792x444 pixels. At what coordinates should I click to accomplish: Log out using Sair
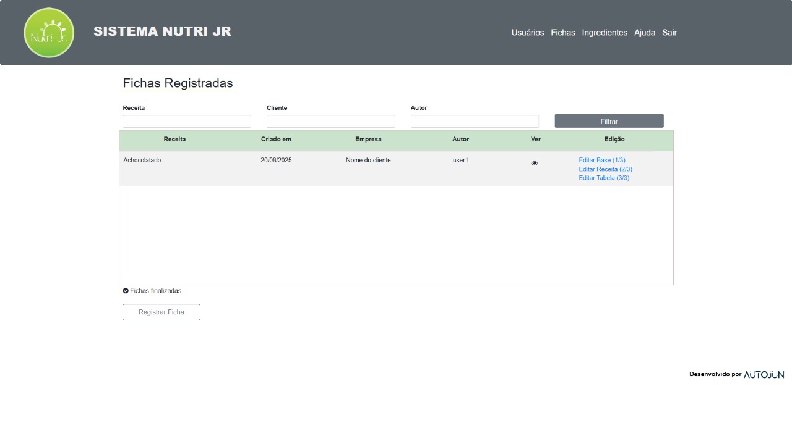[x=669, y=33]
